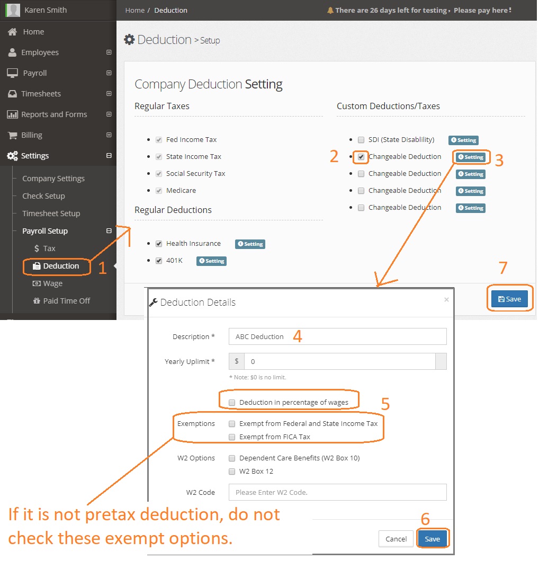Expand the Payroll menu plus icon

pyautogui.click(x=109, y=73)
